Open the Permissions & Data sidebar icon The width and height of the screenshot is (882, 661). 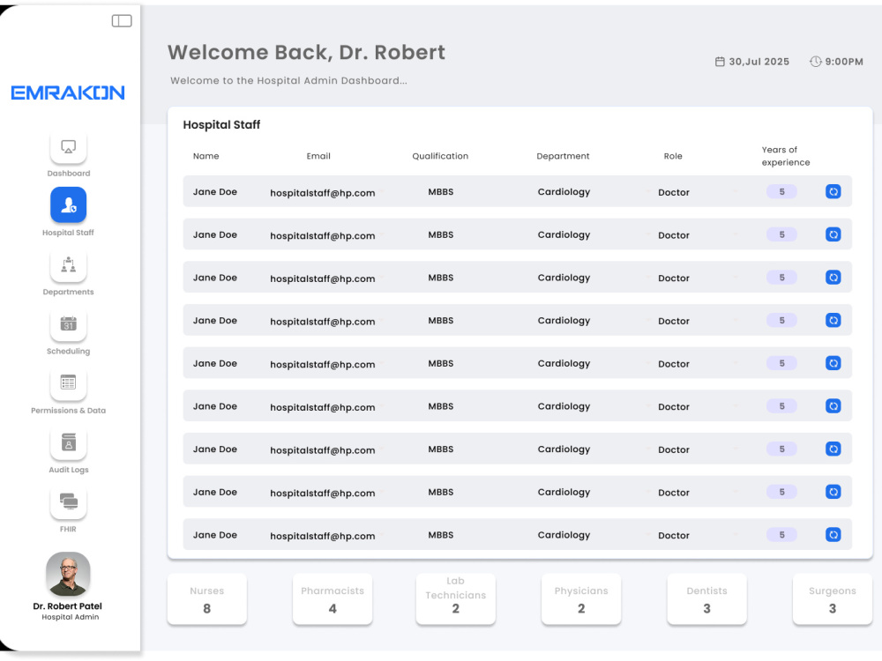pyautogui.click(x=68, y=382)
